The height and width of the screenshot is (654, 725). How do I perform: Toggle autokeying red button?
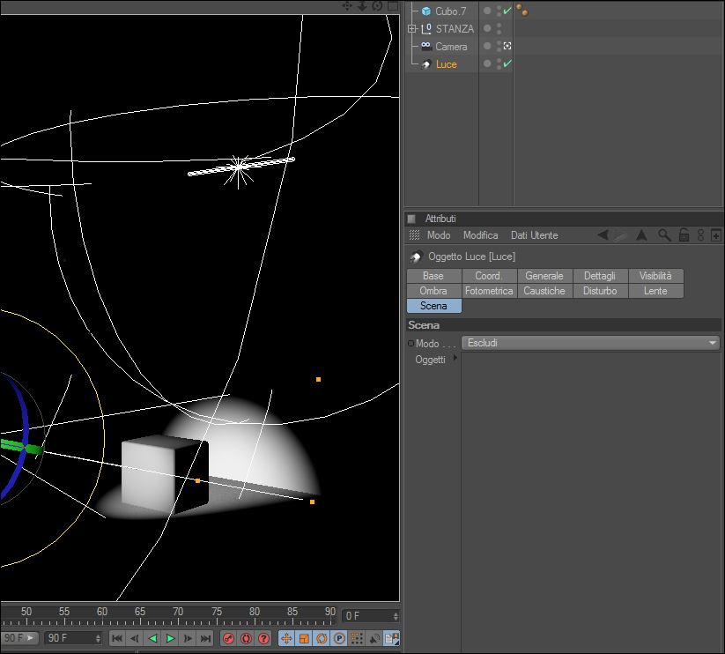click(x=246, y=638)
